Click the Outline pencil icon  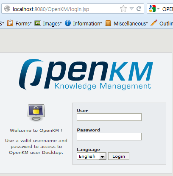tap(154, 23)
